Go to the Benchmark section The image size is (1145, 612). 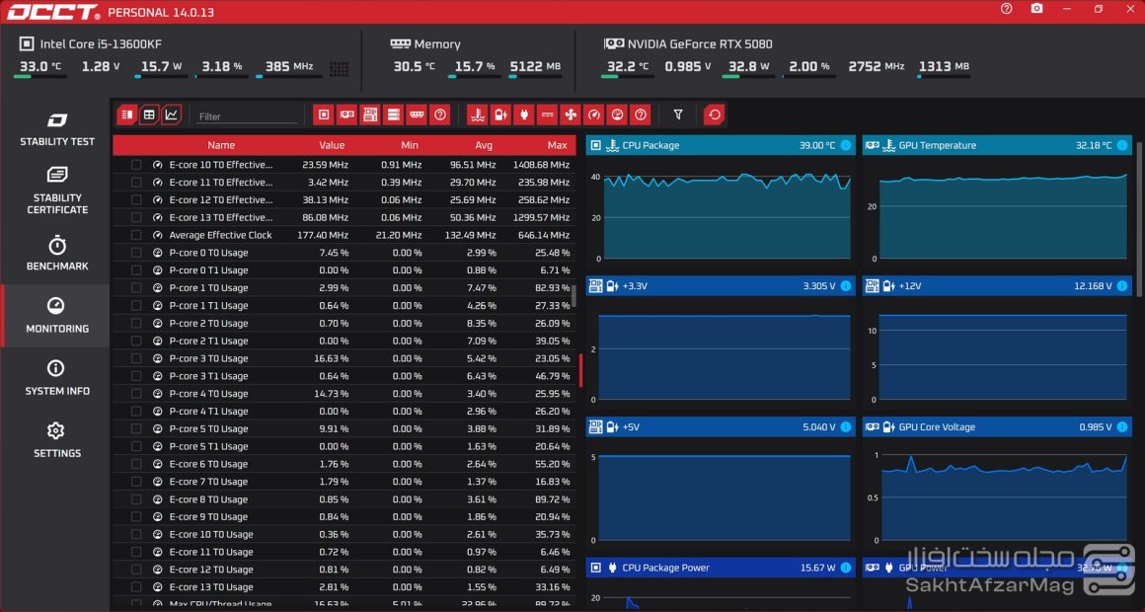(57, 254)
